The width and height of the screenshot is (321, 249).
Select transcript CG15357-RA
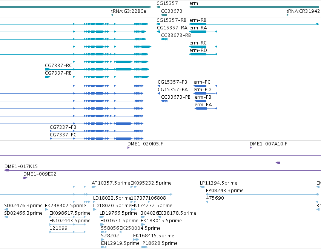click(x=158, y=32)
